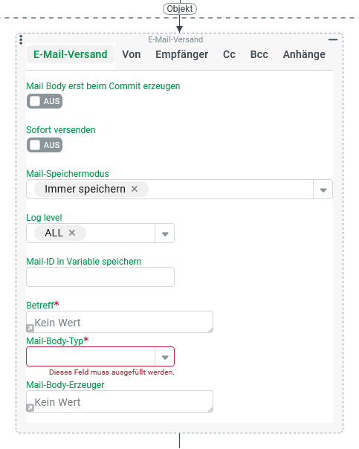The image size is (359, 449).
Task: Toggle 'Mail Body erst beim Commit erzeugen' switch
Action: coord(45,101)
